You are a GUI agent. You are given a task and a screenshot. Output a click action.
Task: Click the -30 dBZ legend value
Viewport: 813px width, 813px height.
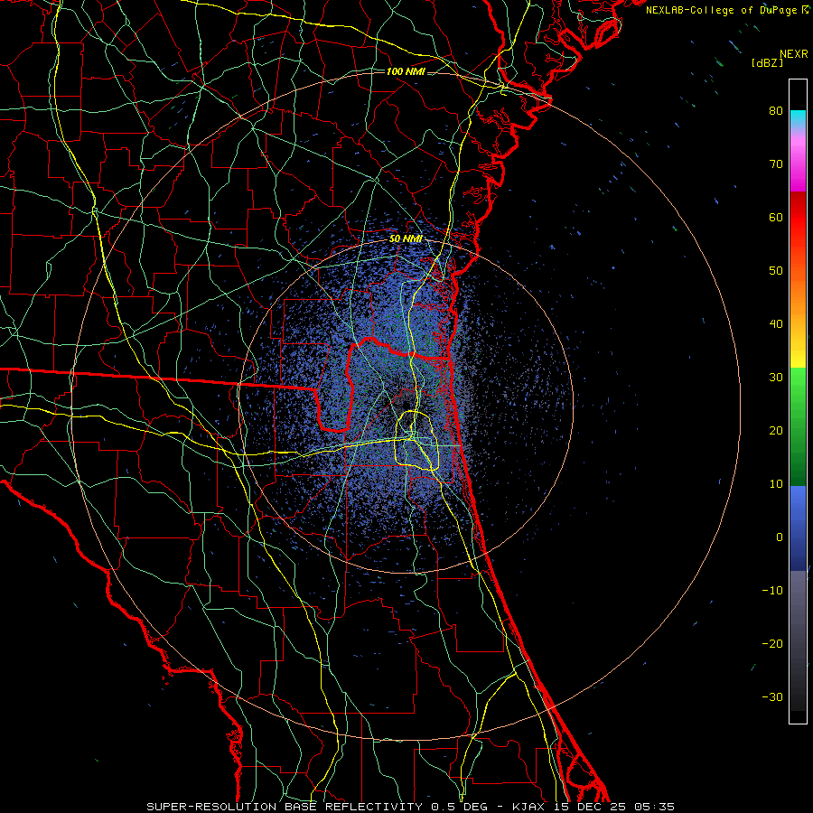tap(772, 696)
